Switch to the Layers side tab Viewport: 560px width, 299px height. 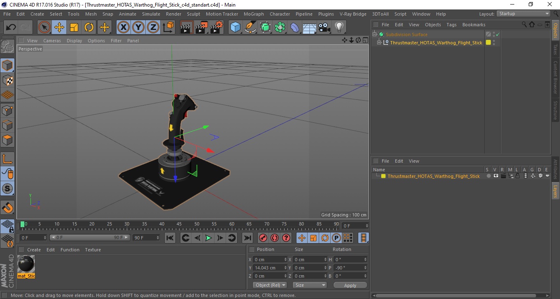point(555,191)
